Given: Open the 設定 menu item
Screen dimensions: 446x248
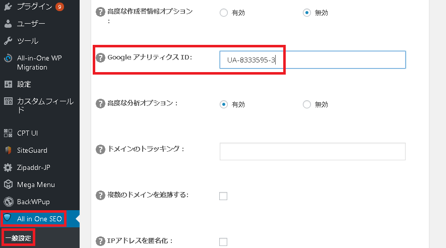Looking at the screenshot, I should (24, 84).
